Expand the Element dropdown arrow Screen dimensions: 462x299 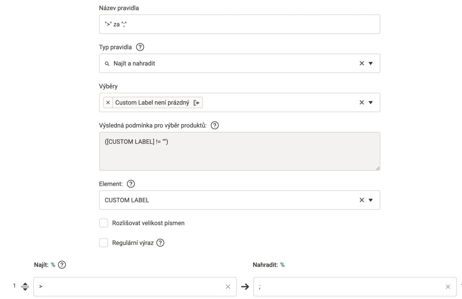[x=371, y=200]
